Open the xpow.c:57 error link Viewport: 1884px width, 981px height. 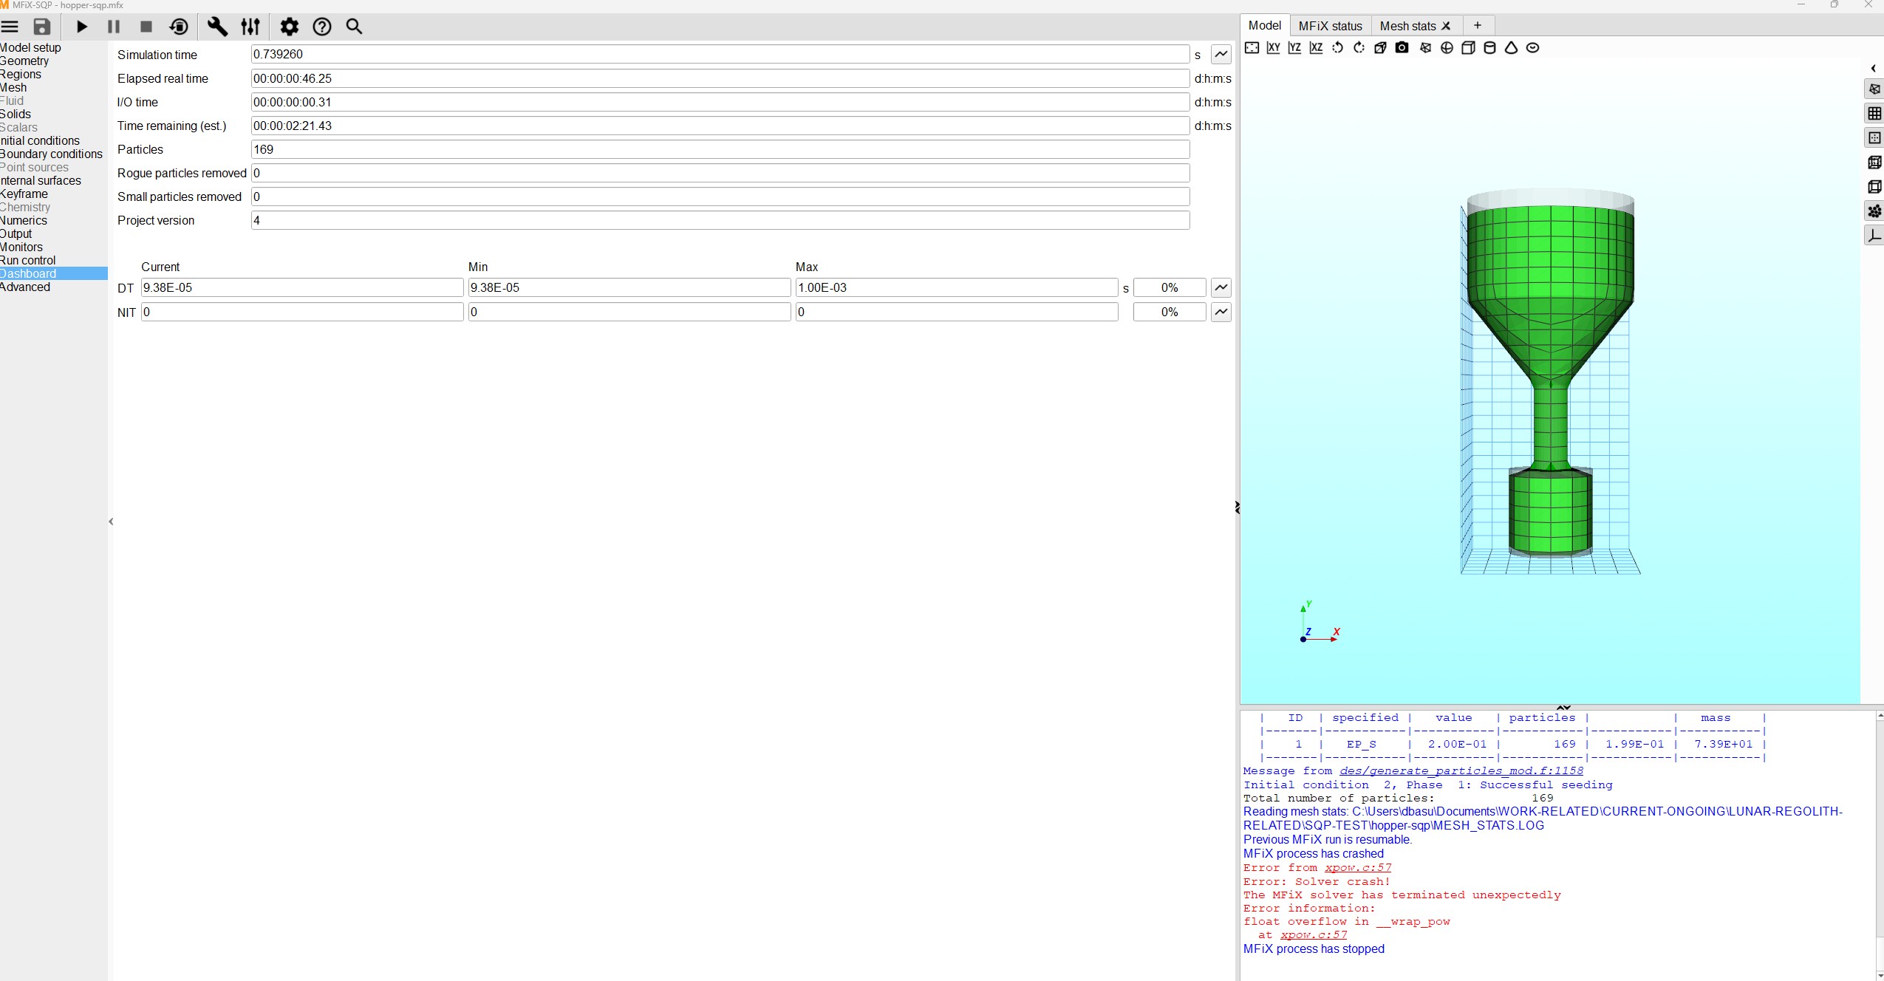[1357, 868]
